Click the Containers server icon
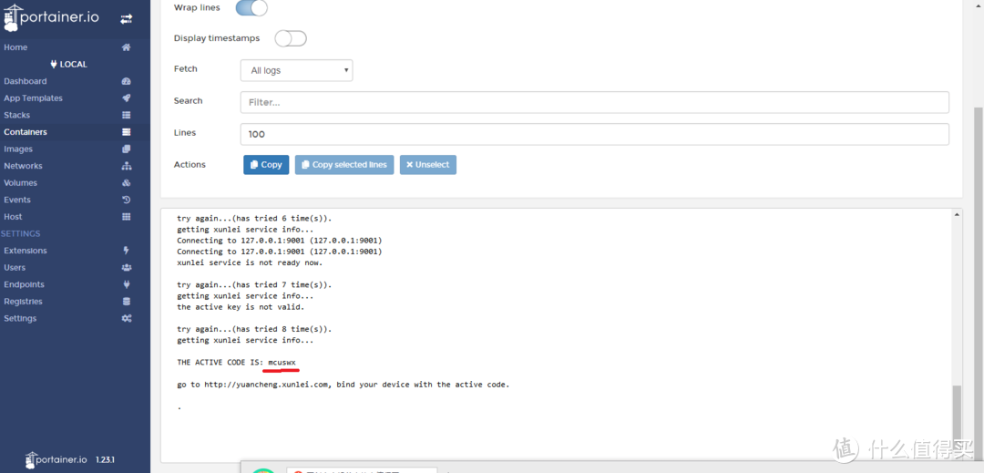Viewport: 984px width, 473px height. tap(126, 132)
